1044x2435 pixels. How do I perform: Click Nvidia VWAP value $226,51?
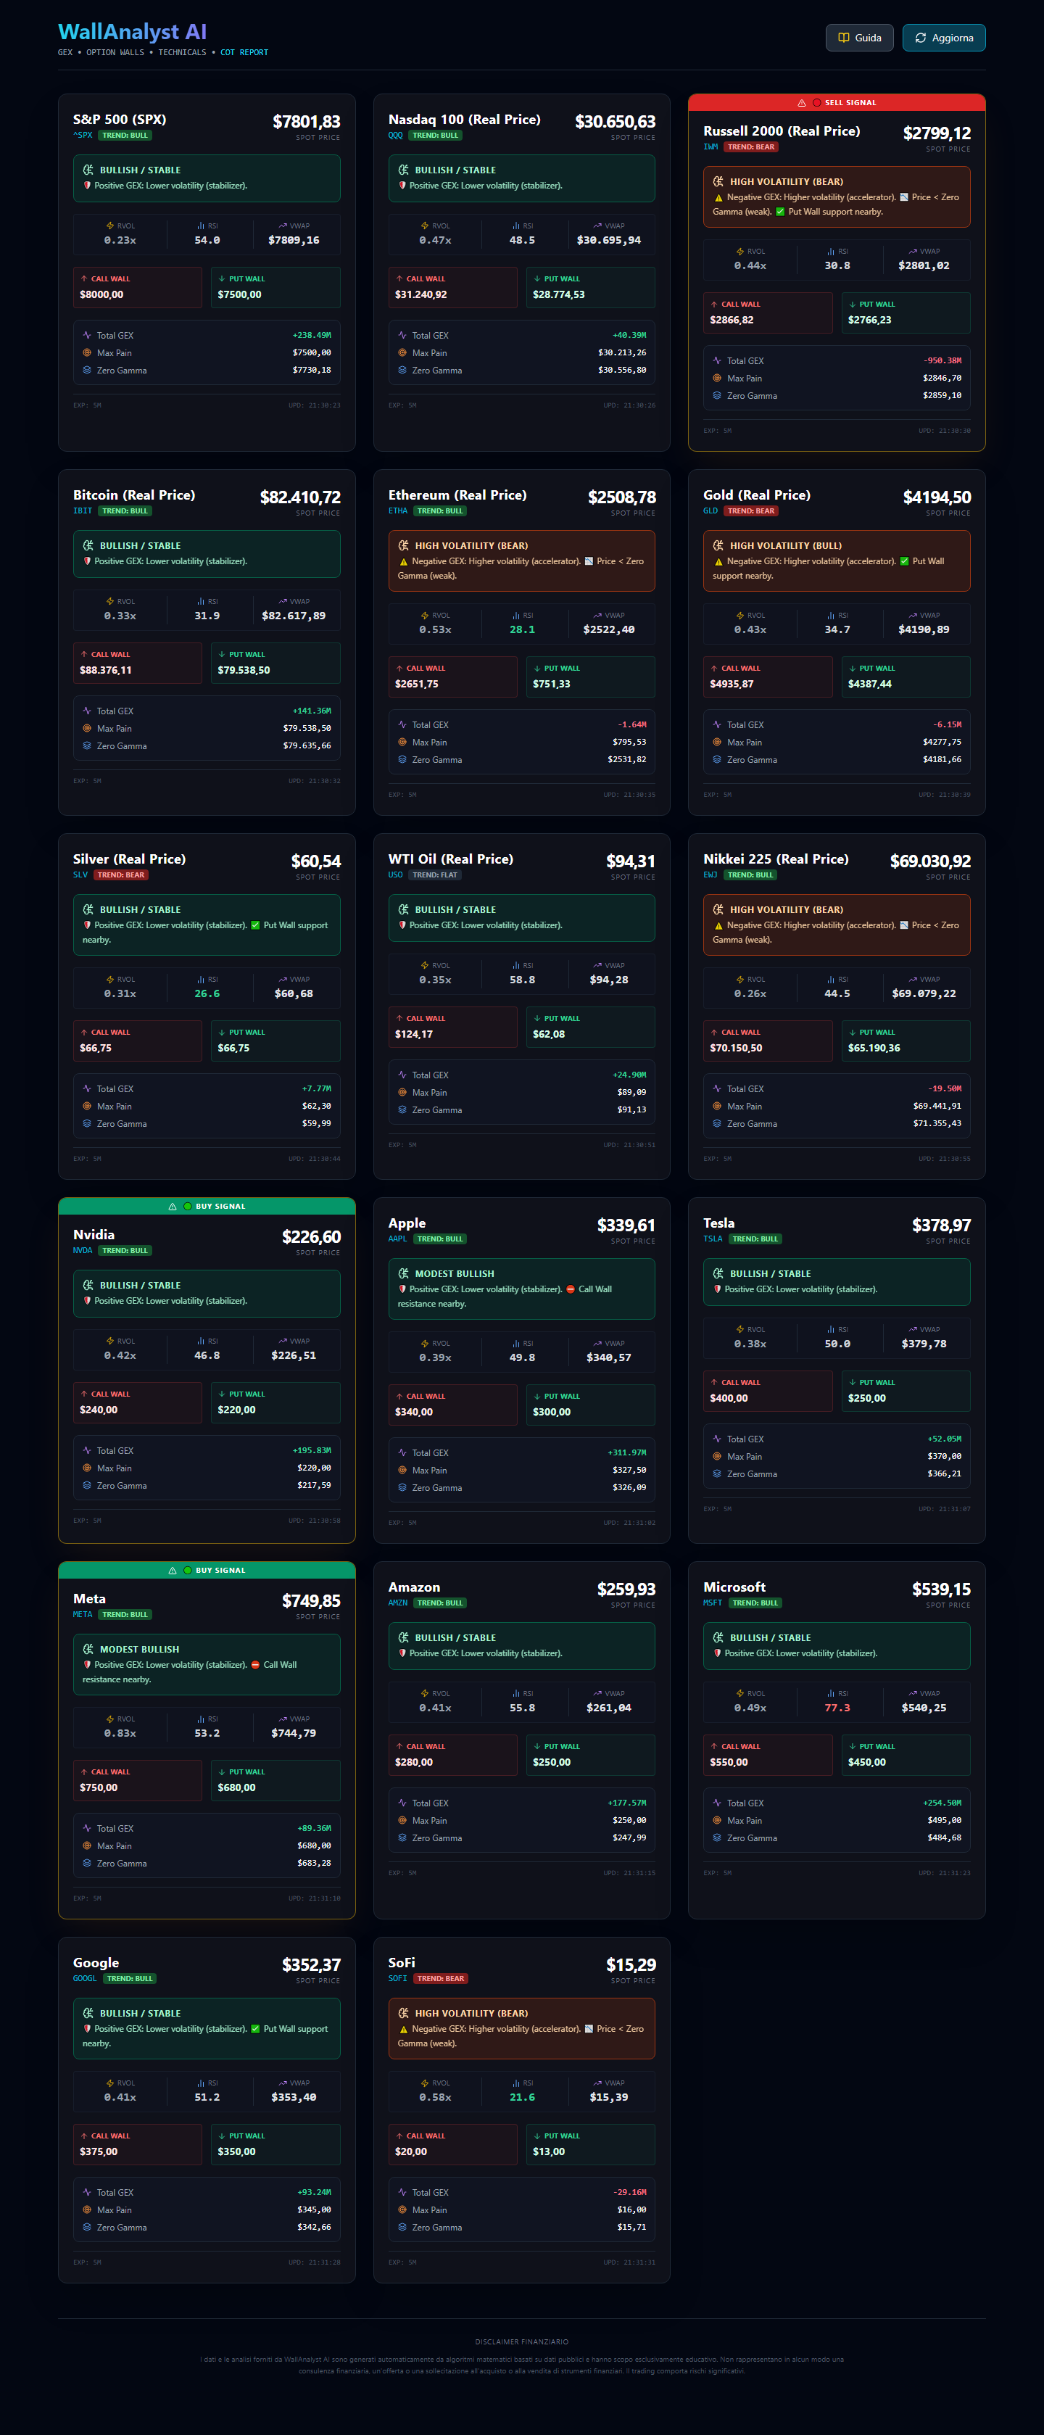[294, 1355]
